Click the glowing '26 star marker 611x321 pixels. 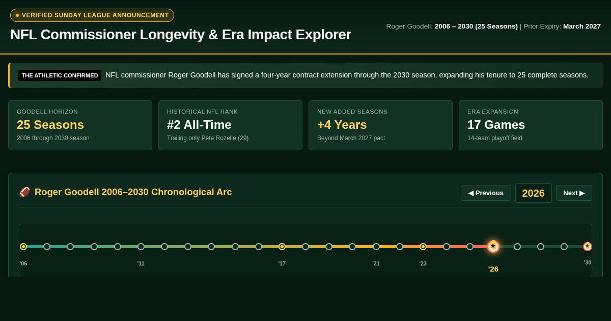click(493, 247)
